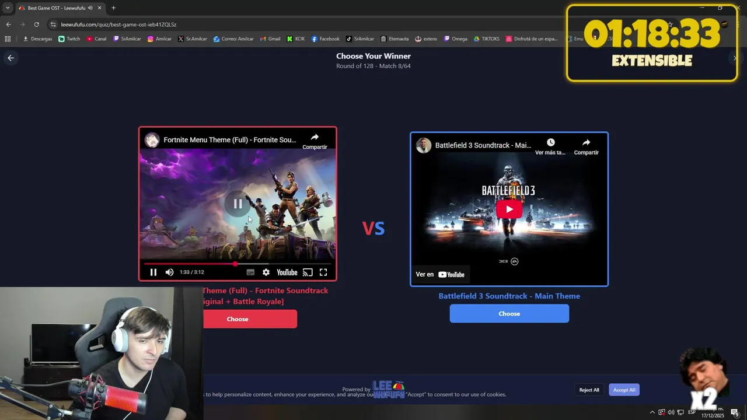Image resolution: width=747 pixels, height=420 pixels.
Task: Open Fortnite video settings gear
Action: 266,272
